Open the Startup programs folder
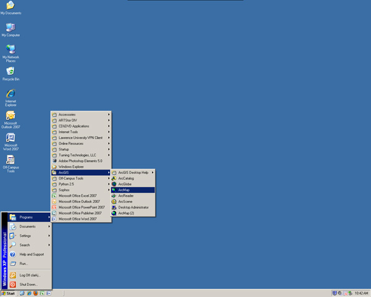 click(81, 149)
